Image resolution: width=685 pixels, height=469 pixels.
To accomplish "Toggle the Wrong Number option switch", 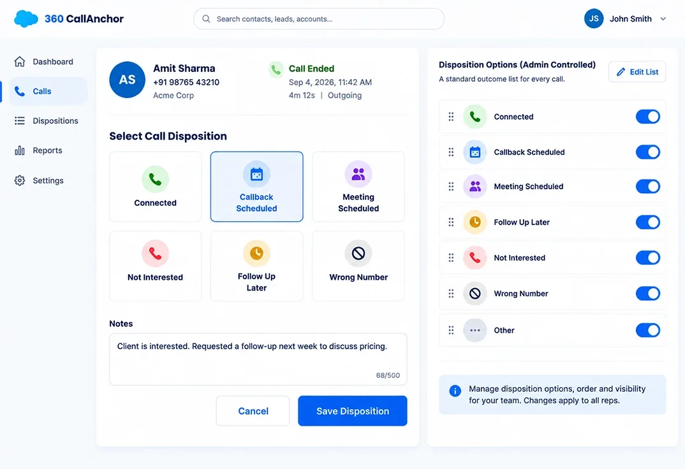I will click(x=648, y=293).
